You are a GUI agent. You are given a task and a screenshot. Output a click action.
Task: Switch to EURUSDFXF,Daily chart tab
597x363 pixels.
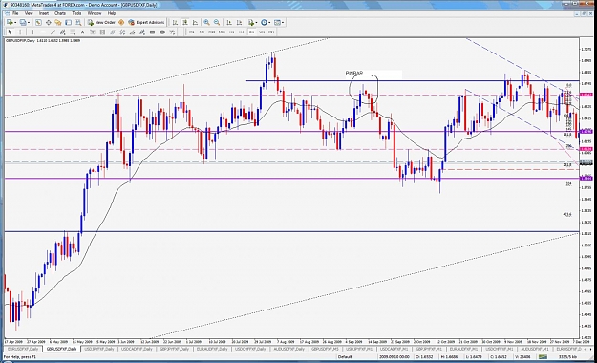click(x=23, y=349)
